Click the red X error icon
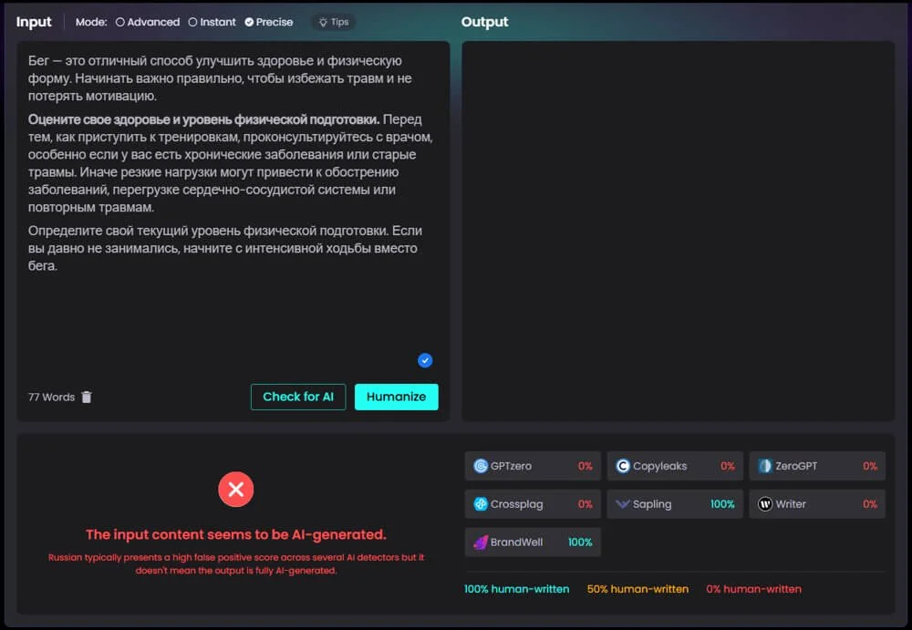This screenshot has width=912, height=630. 235,490
